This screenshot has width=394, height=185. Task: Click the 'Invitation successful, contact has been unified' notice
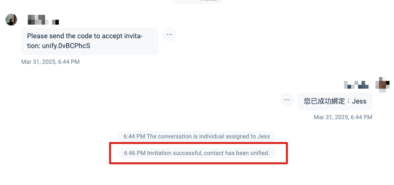coord(197,153)
